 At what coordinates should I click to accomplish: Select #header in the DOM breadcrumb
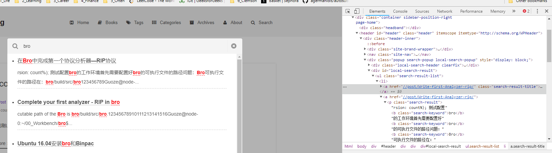[388, 146]
